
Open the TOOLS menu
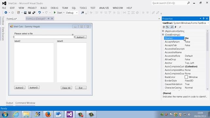(83, 8)
